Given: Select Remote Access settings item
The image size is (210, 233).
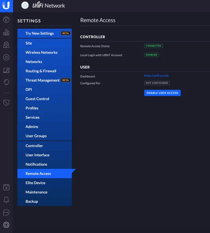Looking at the screenshot, I should click(45, 174).
